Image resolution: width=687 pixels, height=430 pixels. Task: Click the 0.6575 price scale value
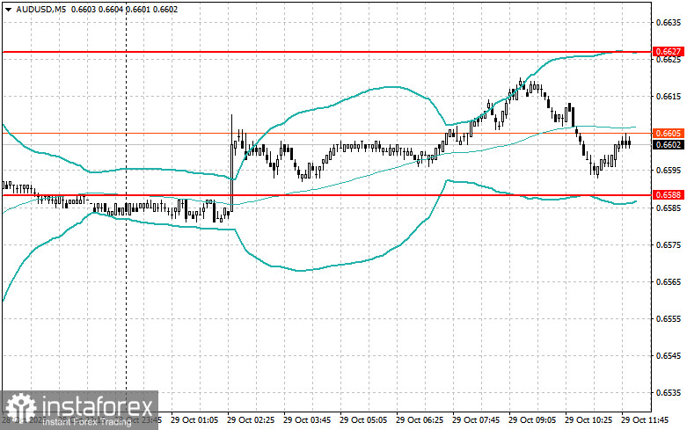669,244
